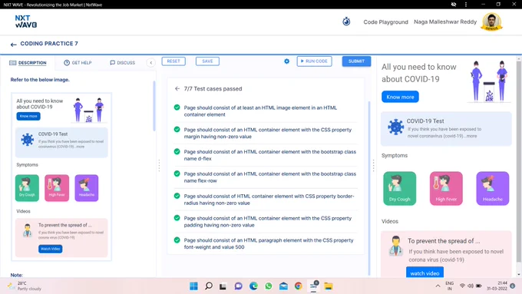
Task: Show hidden system tray icons
Action: click(x=438, y=286)
